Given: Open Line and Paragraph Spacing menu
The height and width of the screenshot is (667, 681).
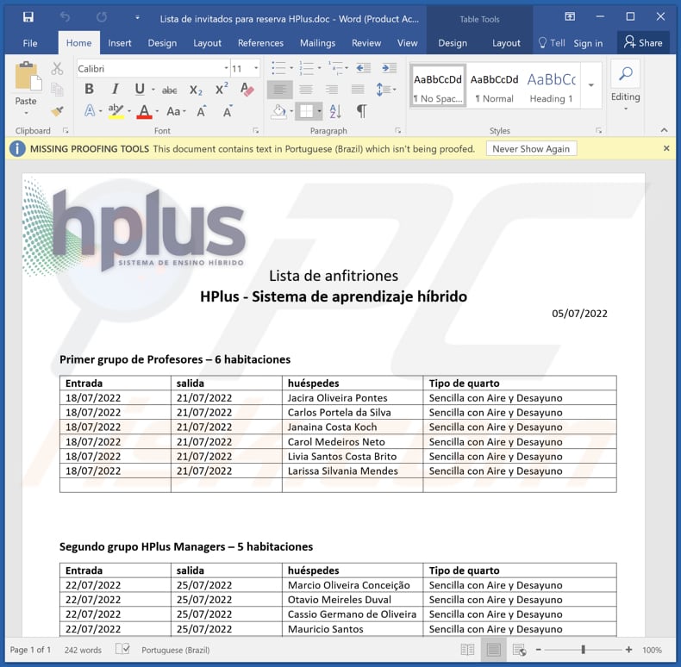Looking at the screenshot, I should click(385, 90).
